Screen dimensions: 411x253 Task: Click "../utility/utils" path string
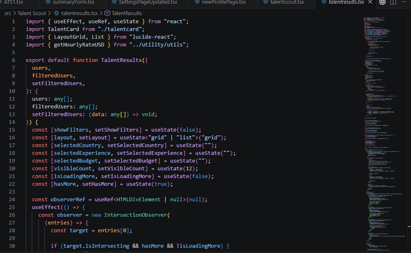(157, 45)
